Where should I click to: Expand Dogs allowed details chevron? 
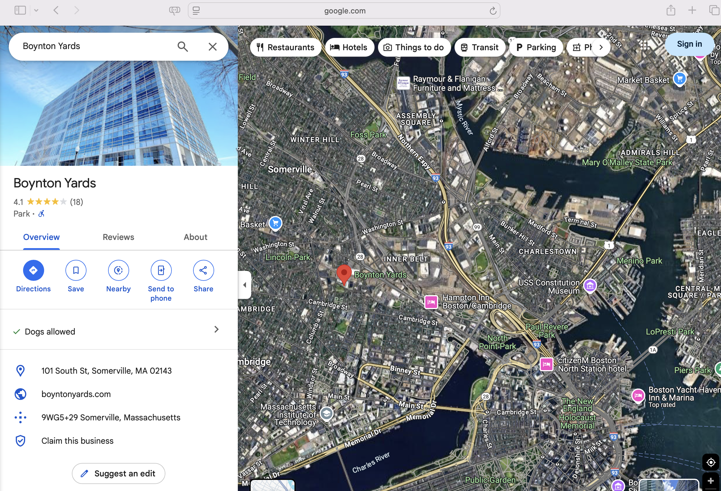click(216, 329)
